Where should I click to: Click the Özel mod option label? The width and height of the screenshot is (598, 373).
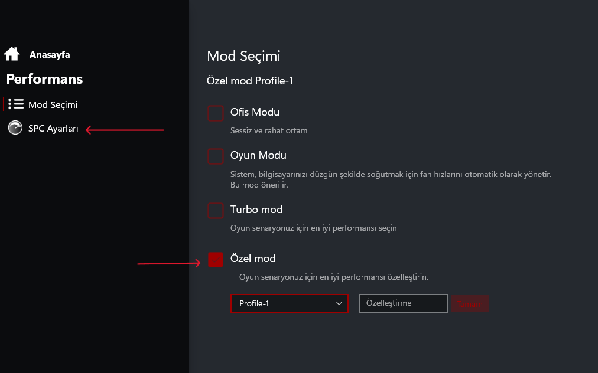tap(253, 259)
